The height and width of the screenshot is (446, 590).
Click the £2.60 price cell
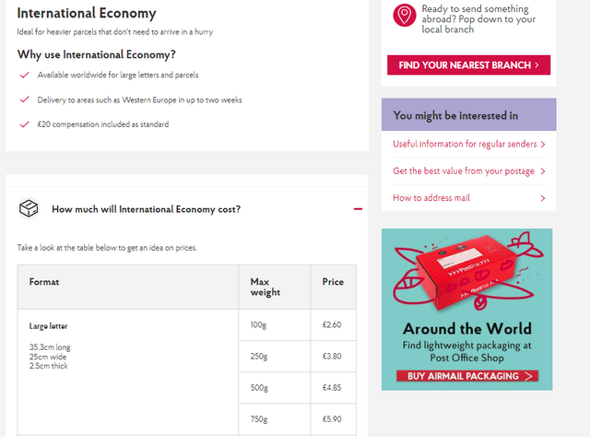[x=332, y=325]
